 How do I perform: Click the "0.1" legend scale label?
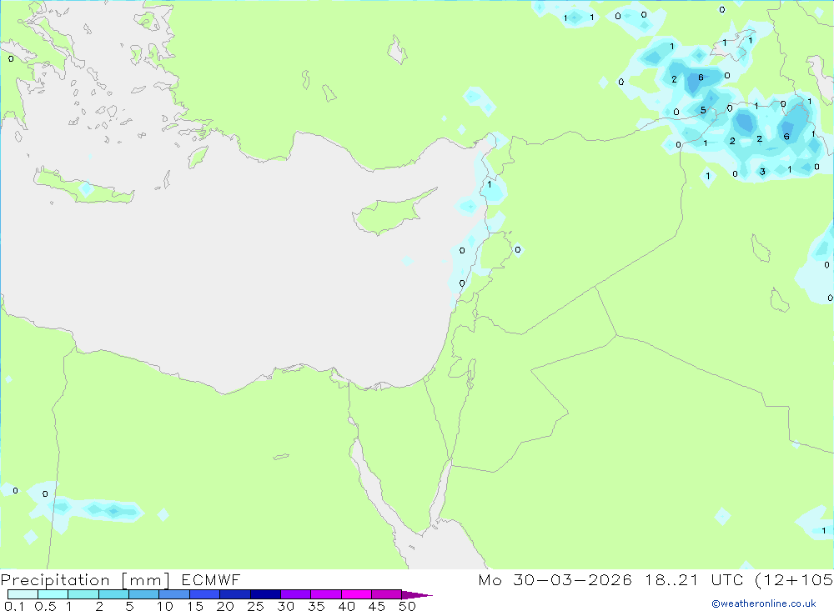click(x=14, y=606)
